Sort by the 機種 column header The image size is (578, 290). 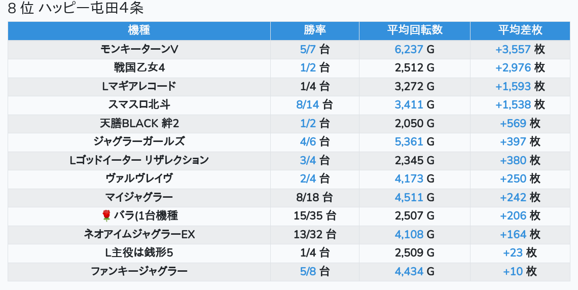139,30
